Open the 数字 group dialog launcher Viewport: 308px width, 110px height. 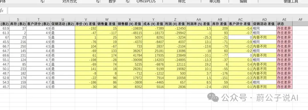127,1
